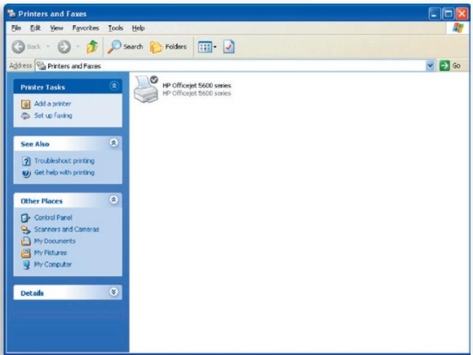Minimize the Printers and Faxes window
Image resolution: width=473 pixels, height=355 pixels.
pos(434,14)
